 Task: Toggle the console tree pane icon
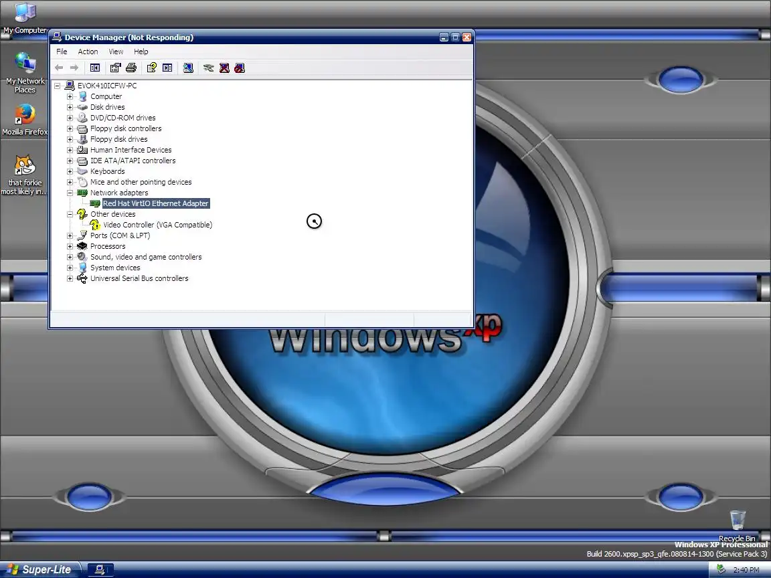(95, 68)
